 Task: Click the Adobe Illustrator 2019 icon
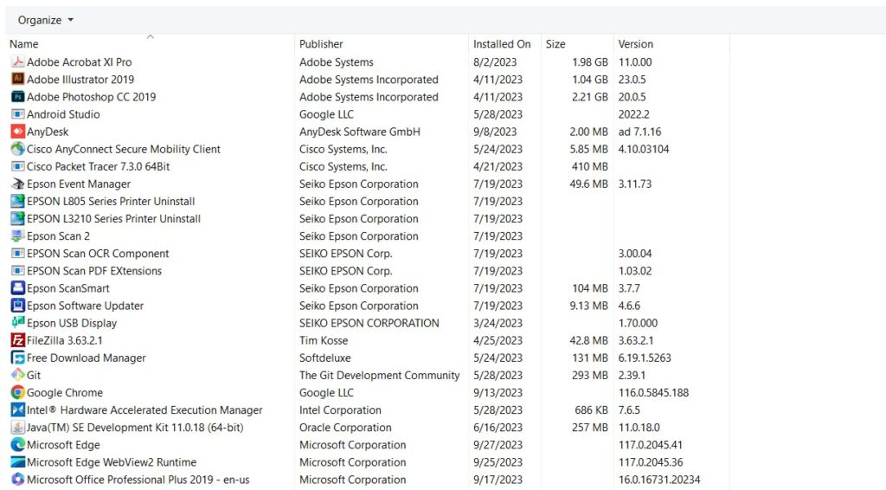coord(18,79)
